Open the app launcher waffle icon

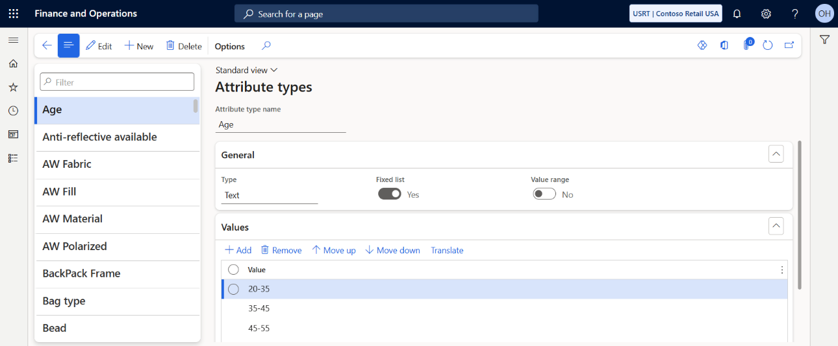click(13, 14)
